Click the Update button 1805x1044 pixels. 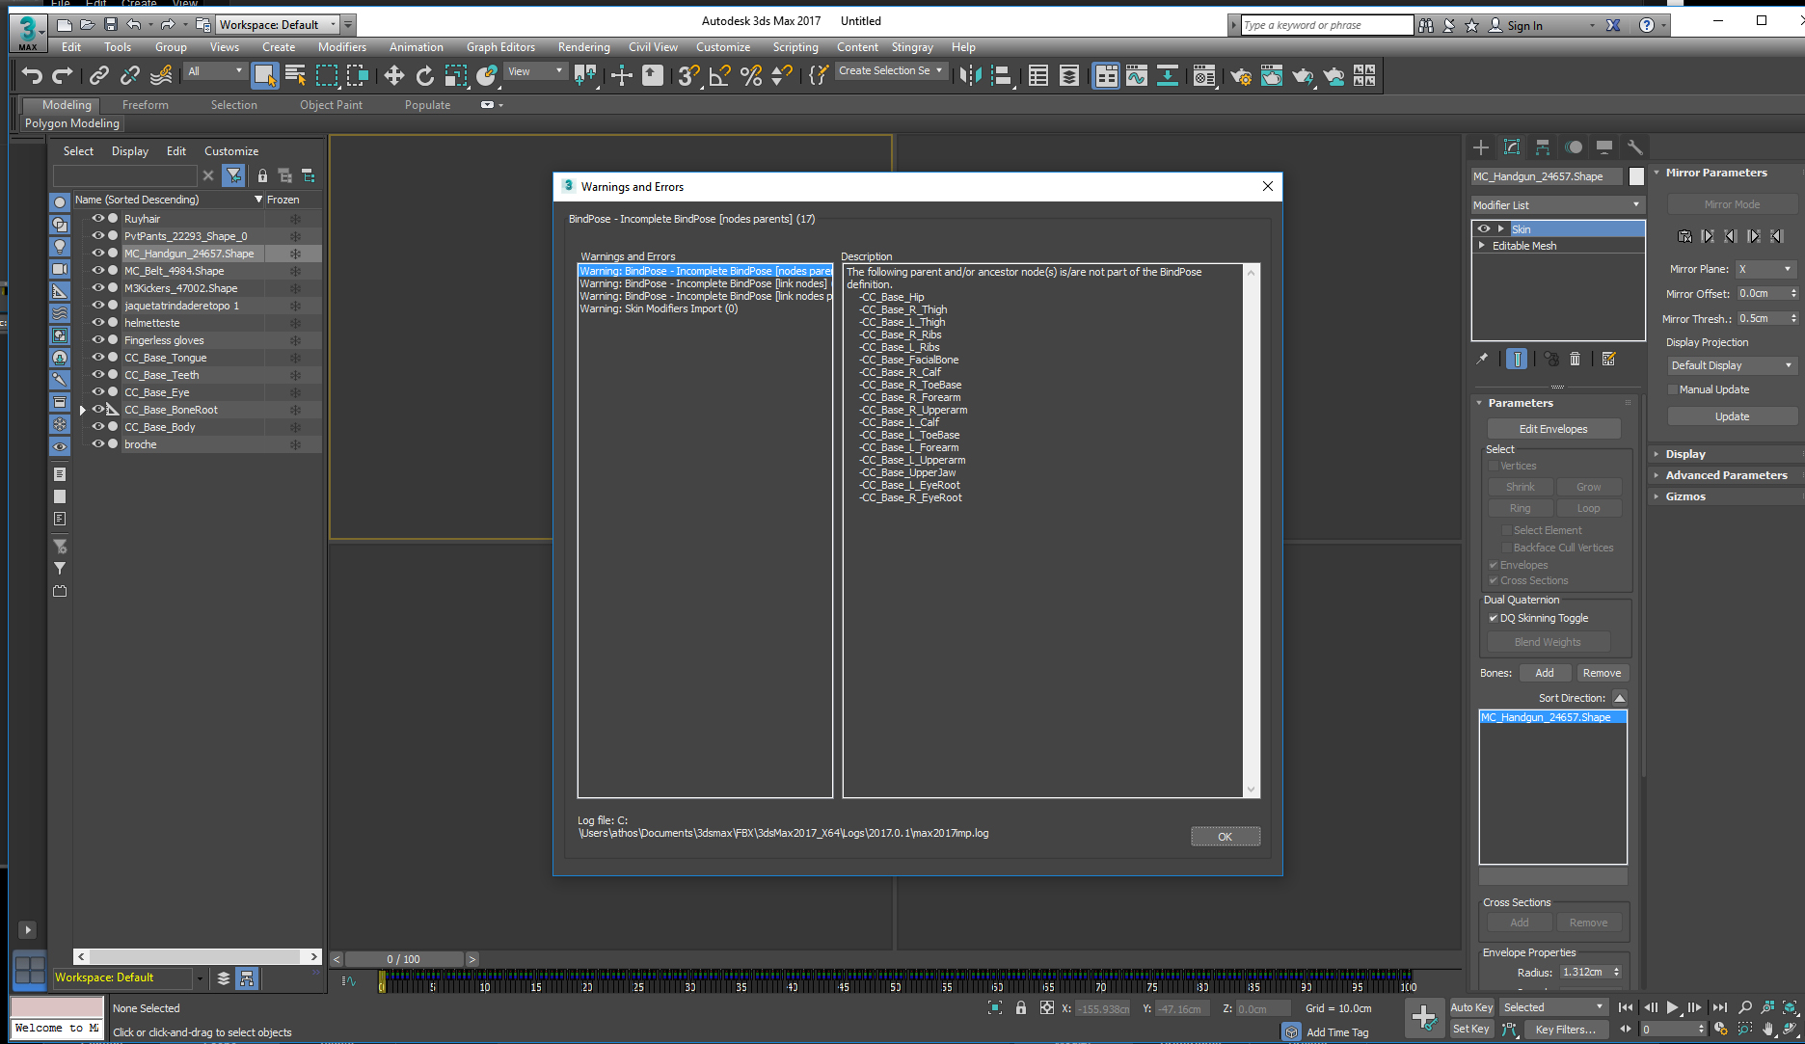(1732, 416)
